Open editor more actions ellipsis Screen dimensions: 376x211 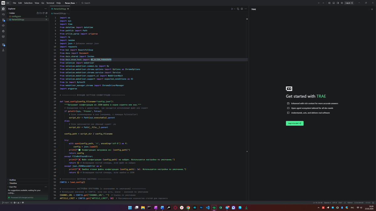246,9
